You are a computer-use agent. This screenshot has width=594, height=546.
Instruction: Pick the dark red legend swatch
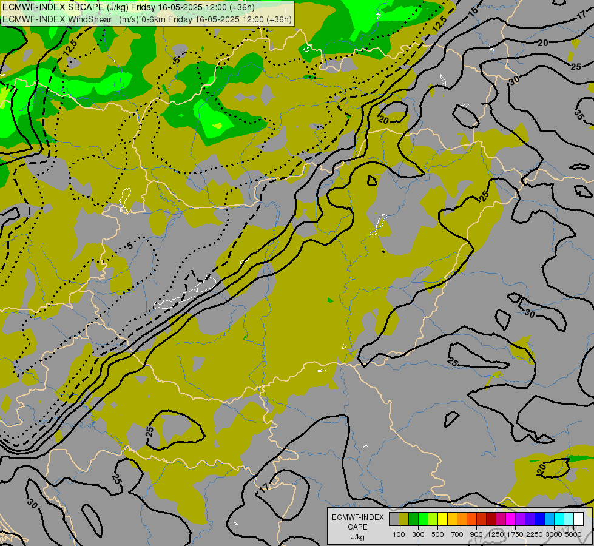(x=491, y=519)
